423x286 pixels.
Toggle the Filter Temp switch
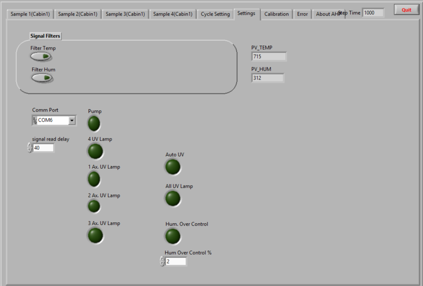(41, 56)
